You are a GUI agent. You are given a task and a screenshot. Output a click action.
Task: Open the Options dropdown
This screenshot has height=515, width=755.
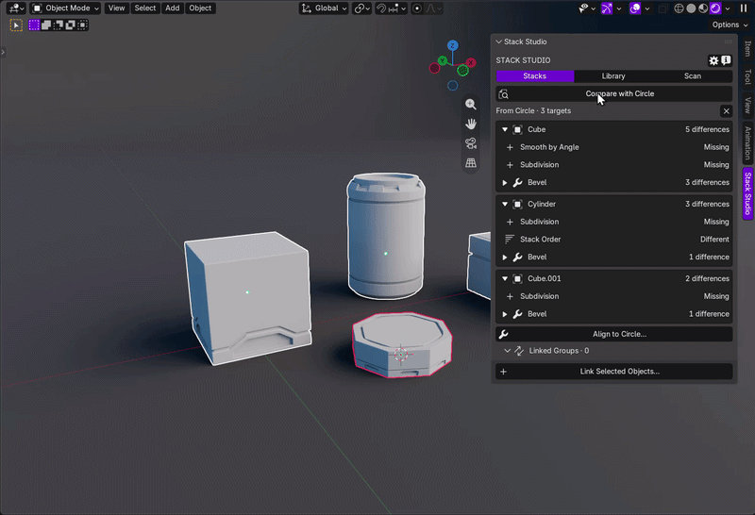tap(730, 25)
